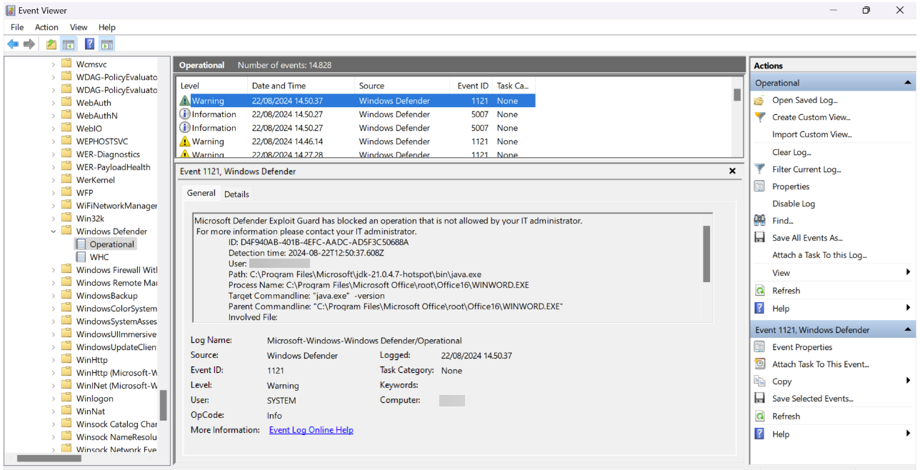Click the Refresh icon under Operational actions
The height and width of the screenshot is (470, 920).
click(x=760, y=291)
